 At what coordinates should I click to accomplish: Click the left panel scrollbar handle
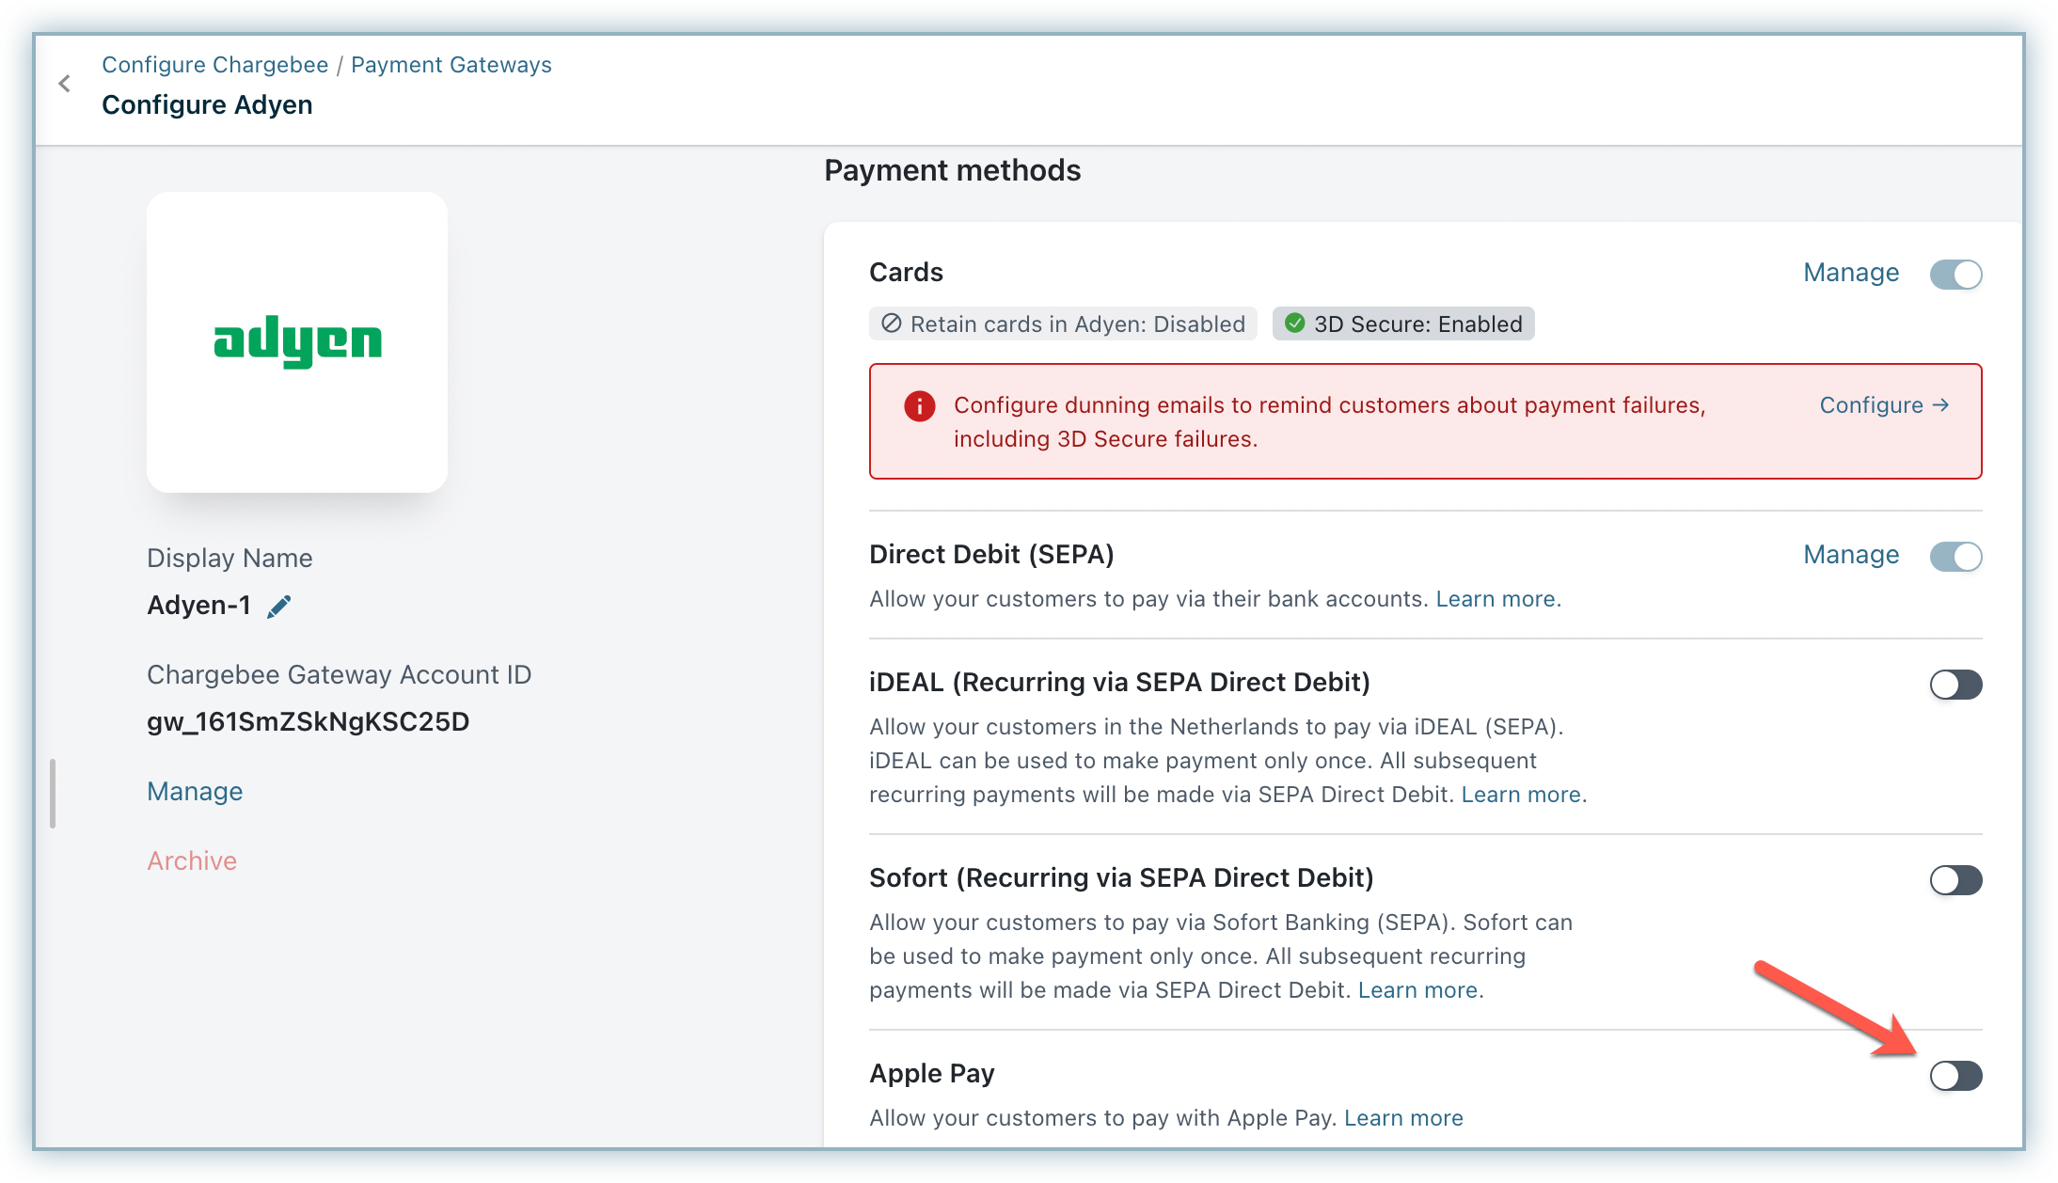coord(53,794)
